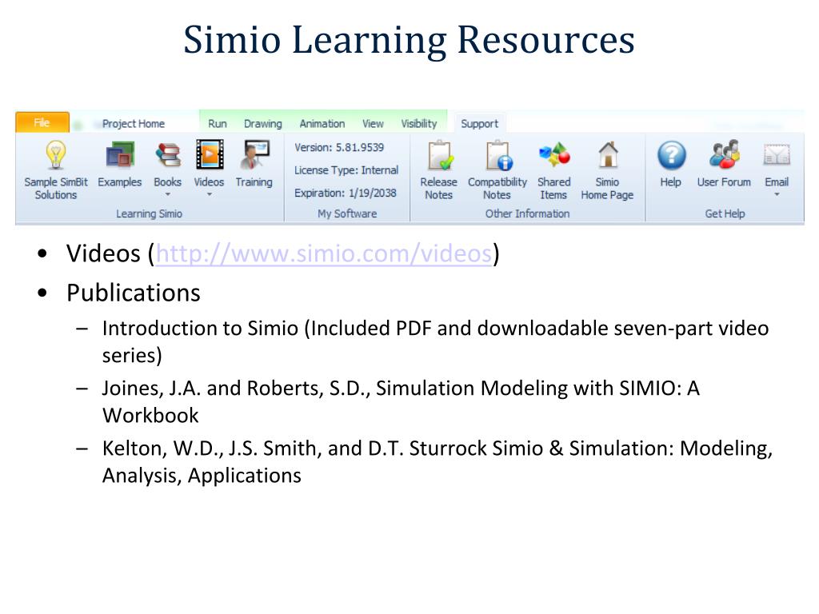Click the Introduction to Simio bullet
The width and height of the screenshot is (819, 614).
coord(436,342)
